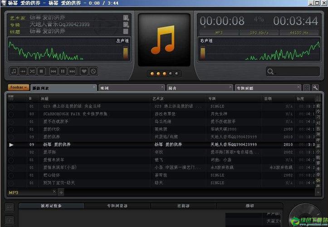328x227 pixels.
Task: Add a new playlist with plus button
Action: click(x=61, y=192)
